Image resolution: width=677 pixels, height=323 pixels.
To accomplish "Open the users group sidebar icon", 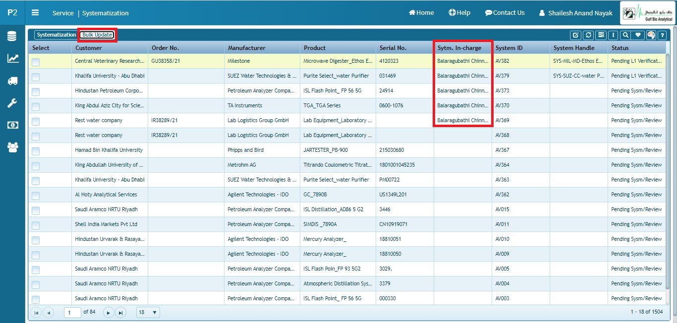I will (x=12, y=147).
